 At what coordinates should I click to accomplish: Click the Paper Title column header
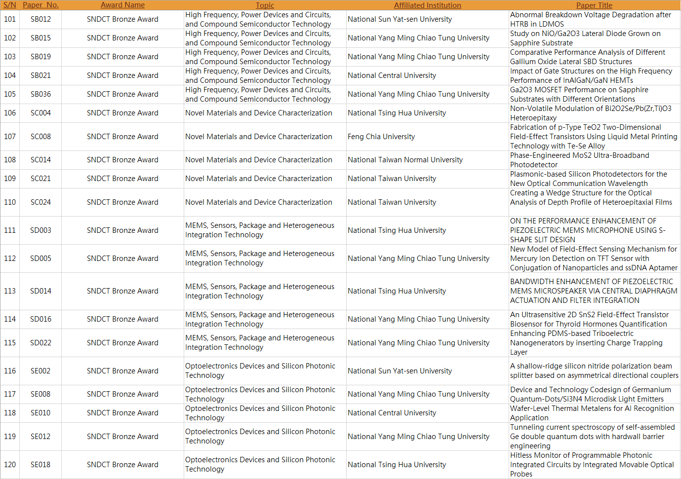point(594,5)
